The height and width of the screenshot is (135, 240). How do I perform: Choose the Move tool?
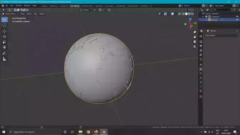5,31
